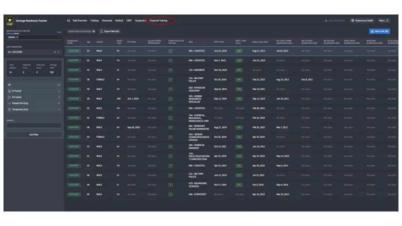The width and height of the screenshot is (402, 226).
Task: Click the ETS date Jun 7, 2024
Action: tap(133, 98)
